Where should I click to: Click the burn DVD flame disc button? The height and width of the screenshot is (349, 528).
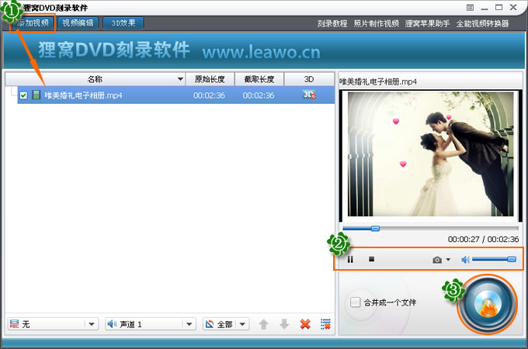point(487,304)
